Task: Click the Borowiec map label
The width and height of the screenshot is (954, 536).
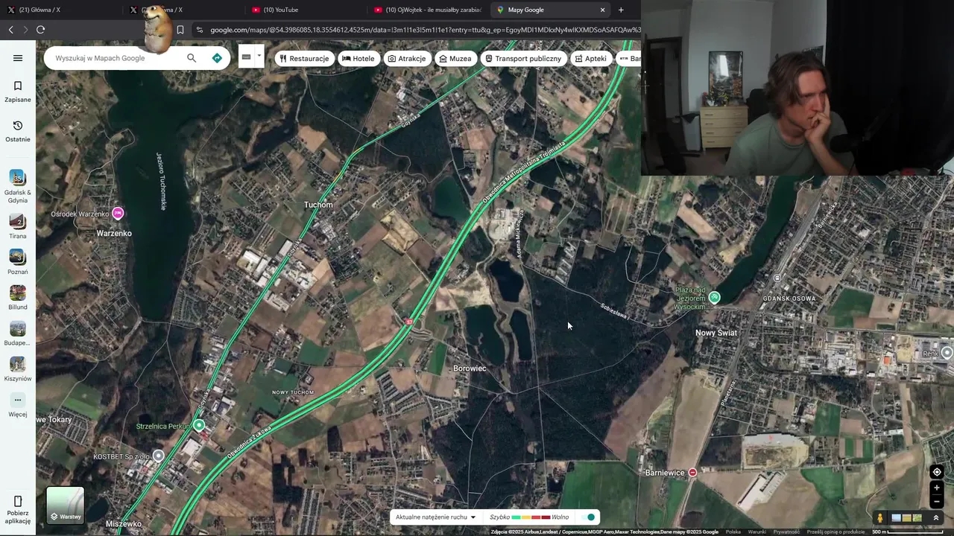Action: pyautogui.click(x=470, y=368)
